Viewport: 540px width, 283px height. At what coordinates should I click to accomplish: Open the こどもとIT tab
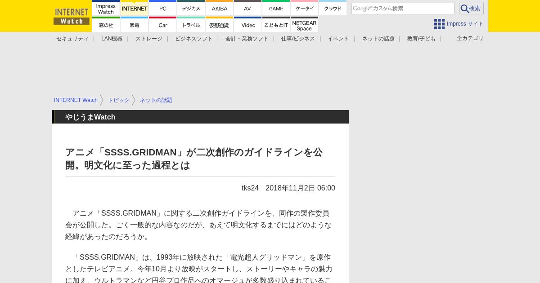point(276,25)
